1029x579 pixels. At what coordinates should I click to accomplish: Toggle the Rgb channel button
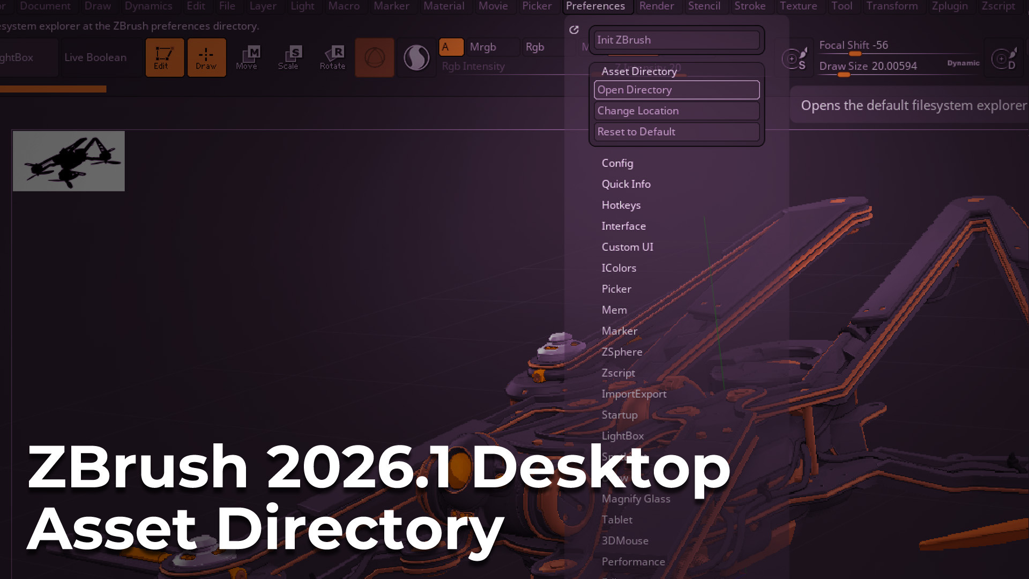pyautogui.click(x=535, y=47)
